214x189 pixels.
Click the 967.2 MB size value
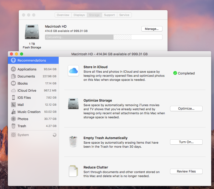[50, 90]
